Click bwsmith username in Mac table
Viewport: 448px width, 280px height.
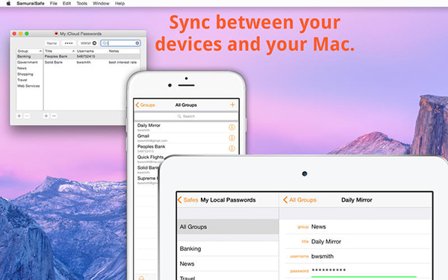pos(84,62)
